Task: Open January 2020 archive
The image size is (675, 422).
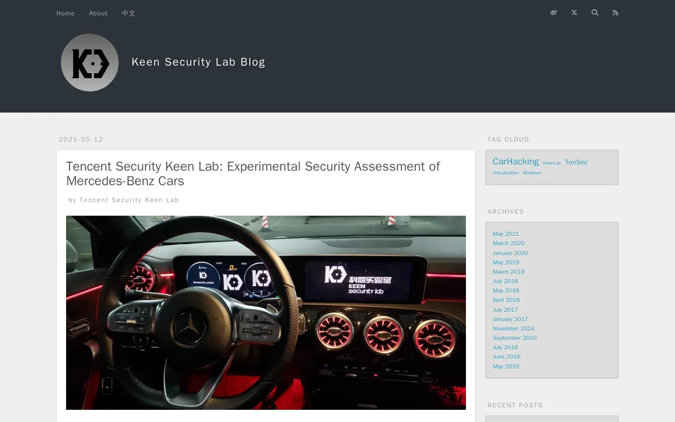Action: pyautogui.click(x=510, y=253)
